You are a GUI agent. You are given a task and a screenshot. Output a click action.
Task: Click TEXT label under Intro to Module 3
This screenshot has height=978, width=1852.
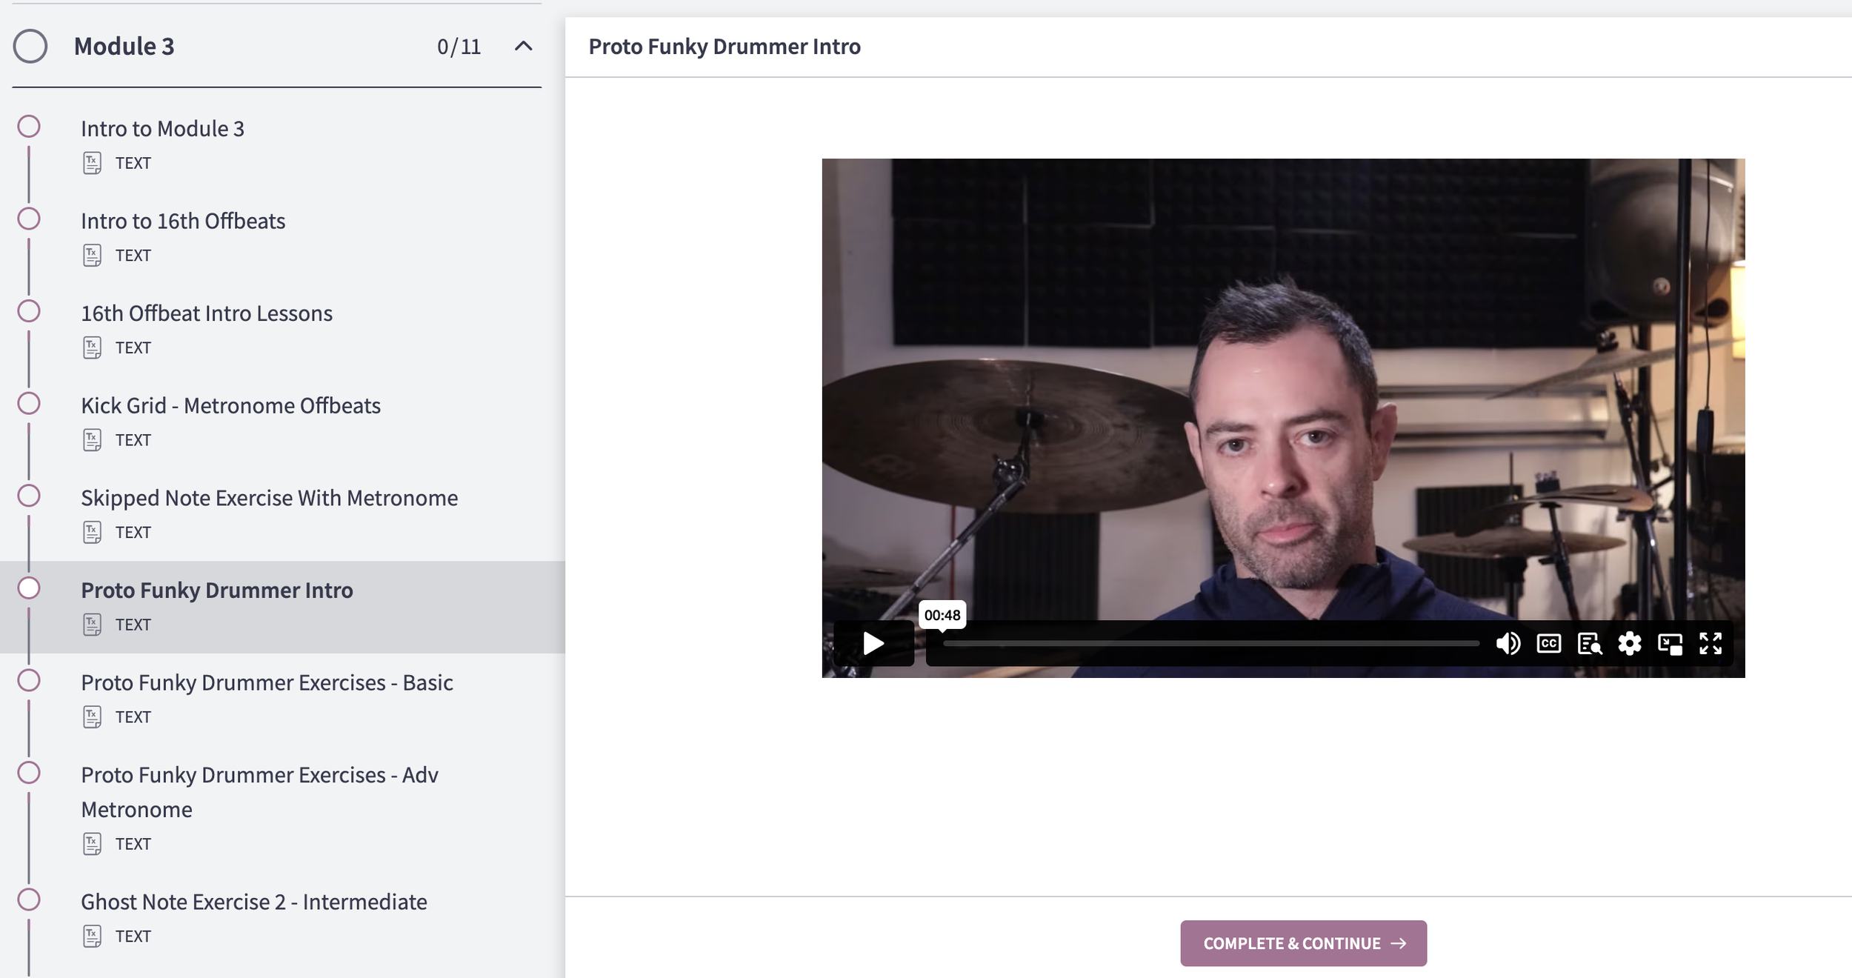click(133, 163)
